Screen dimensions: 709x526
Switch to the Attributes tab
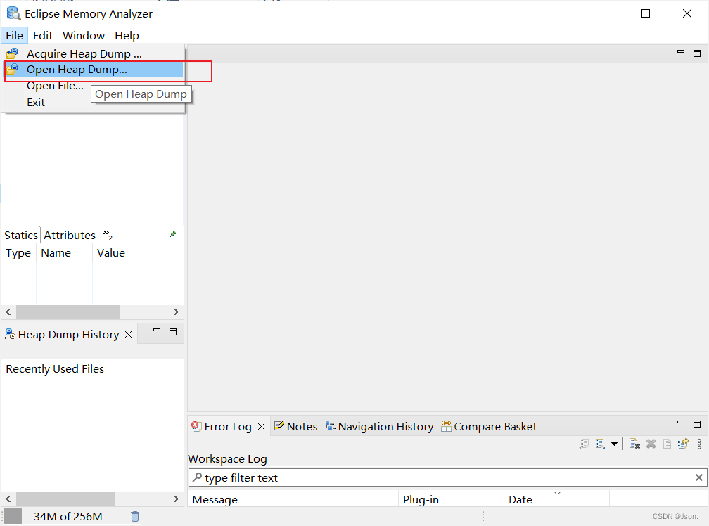pos(70,235)
